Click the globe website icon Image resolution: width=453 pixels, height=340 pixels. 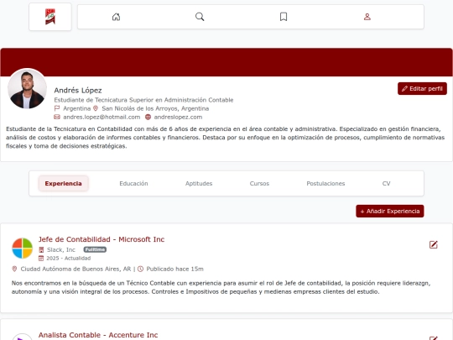pyautogui.click(x=148, y=117)
